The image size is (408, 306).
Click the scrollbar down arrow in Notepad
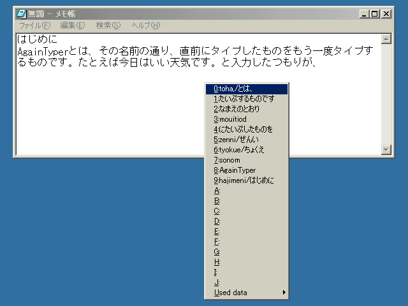(x=386, y=150)
